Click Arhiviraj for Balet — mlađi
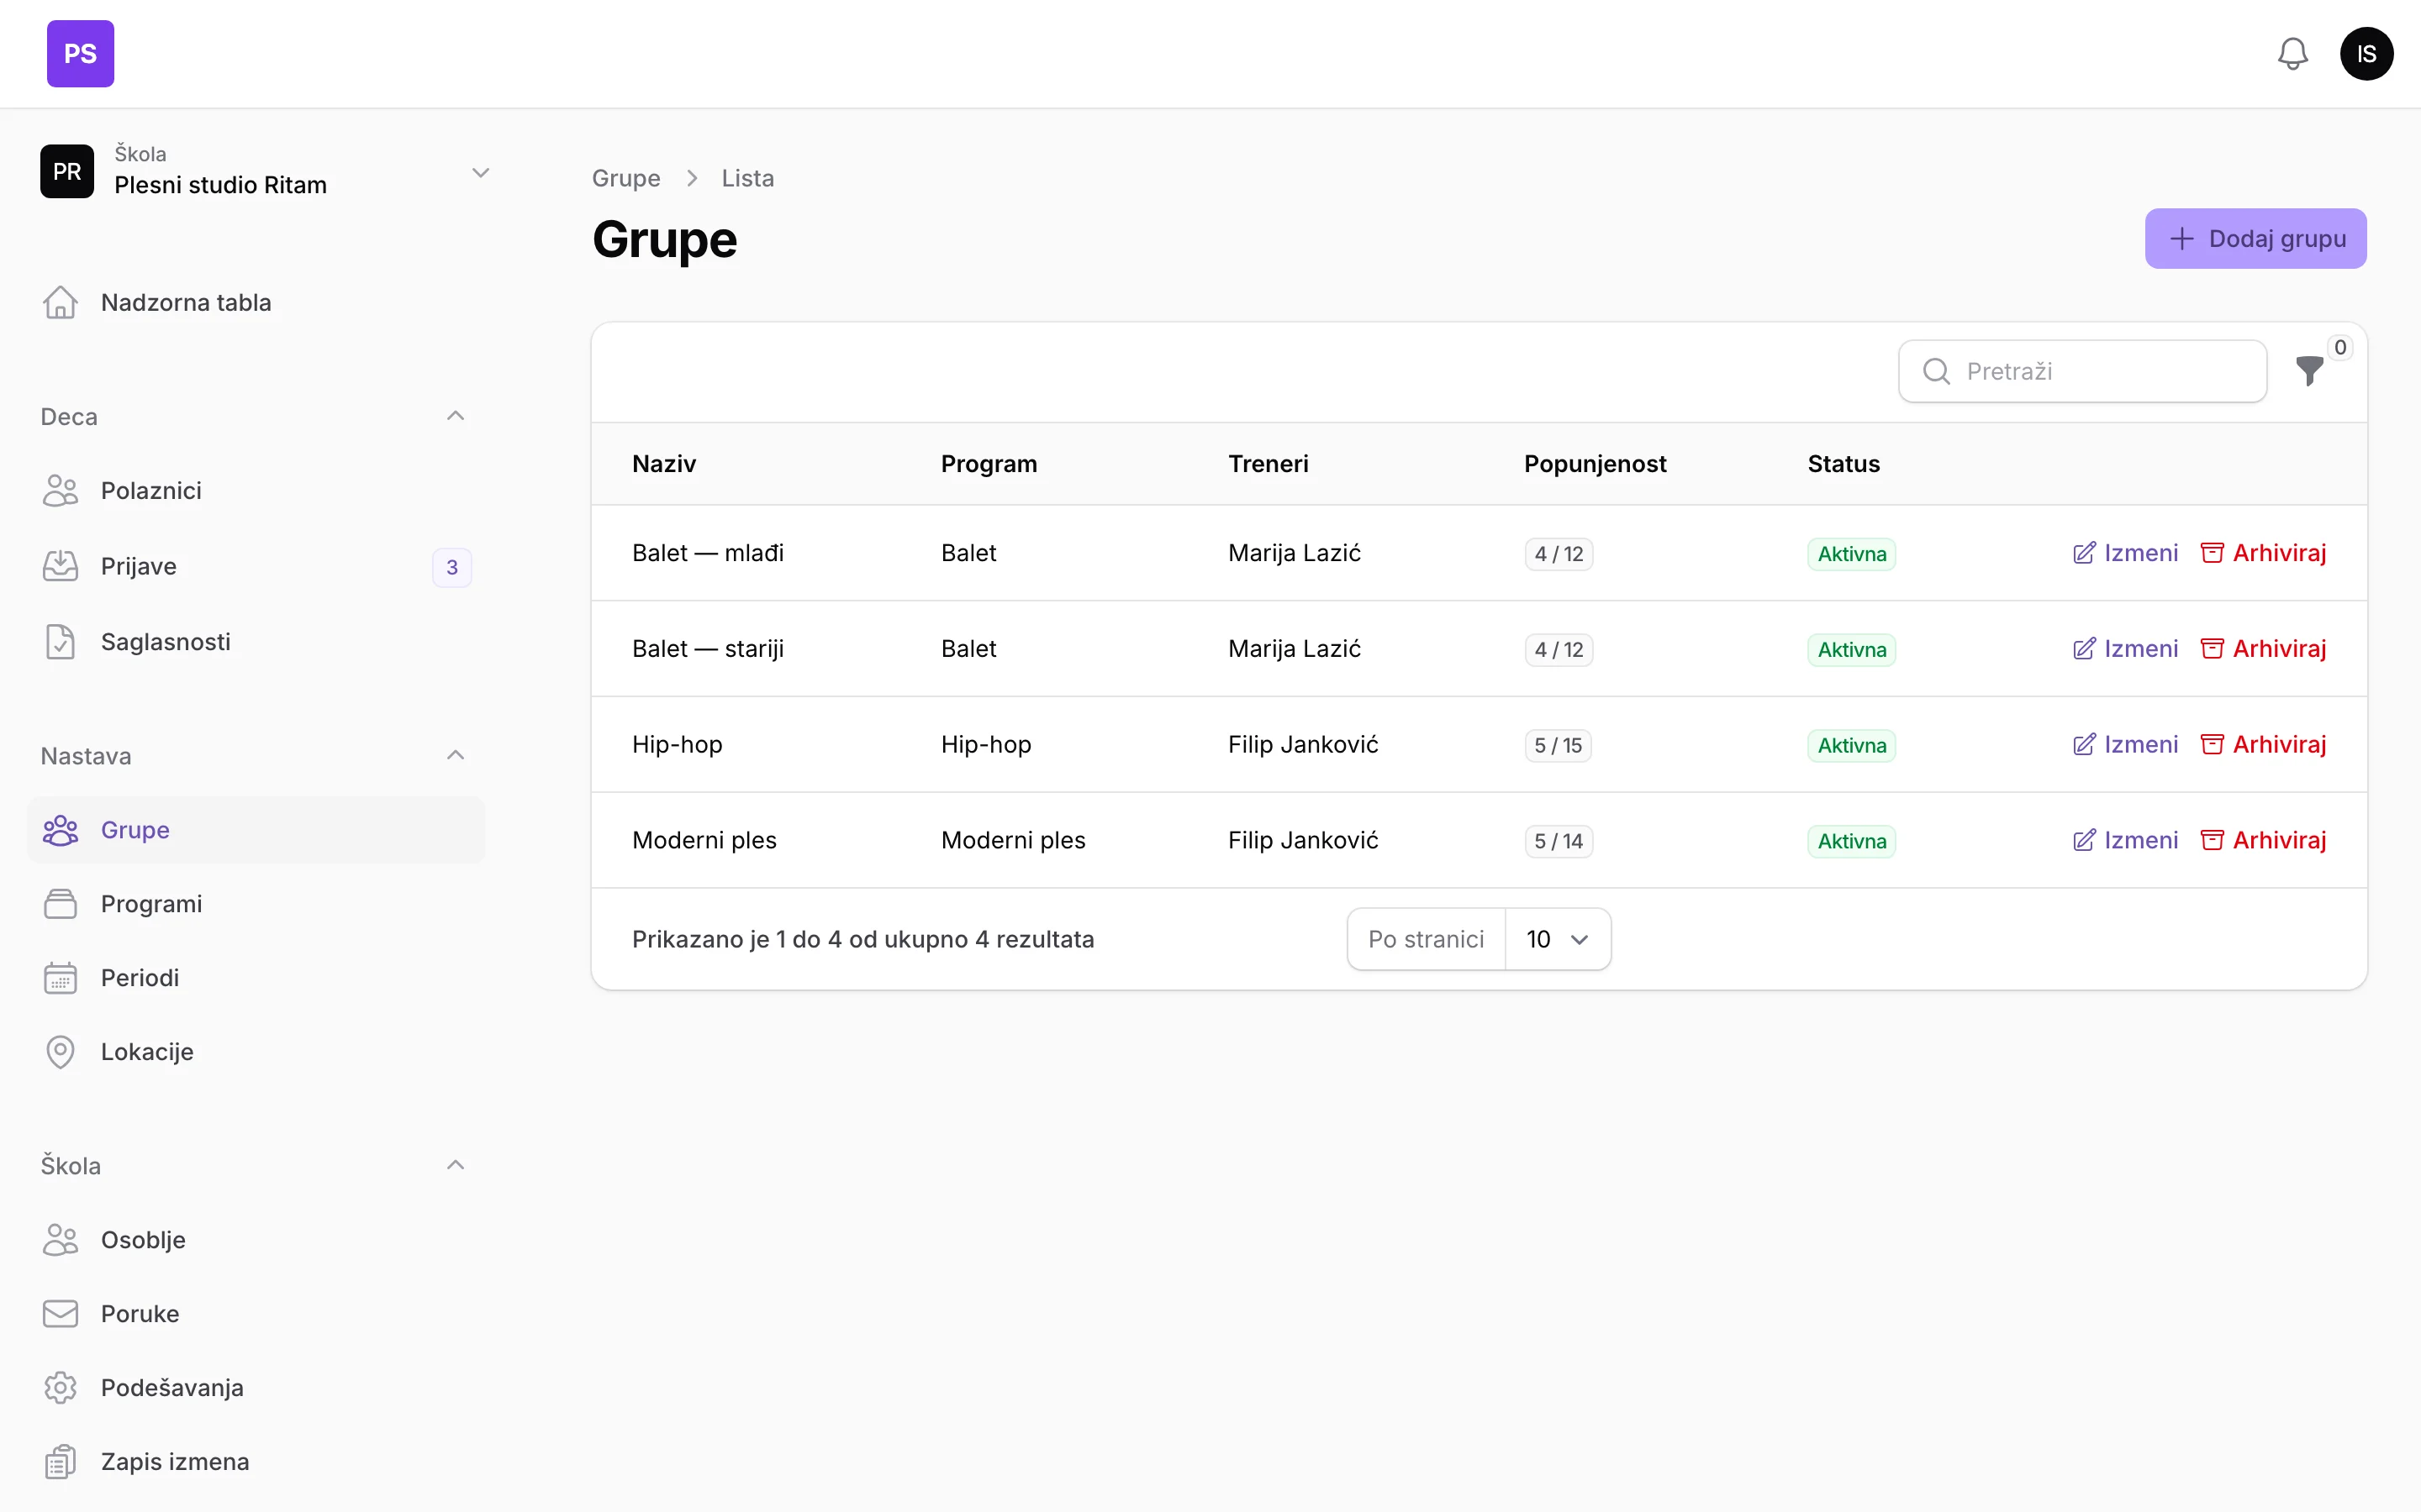Image resolution: width=2421 pixels, height=1512 pixels. pyautogui.click(x=2263, y=553)
